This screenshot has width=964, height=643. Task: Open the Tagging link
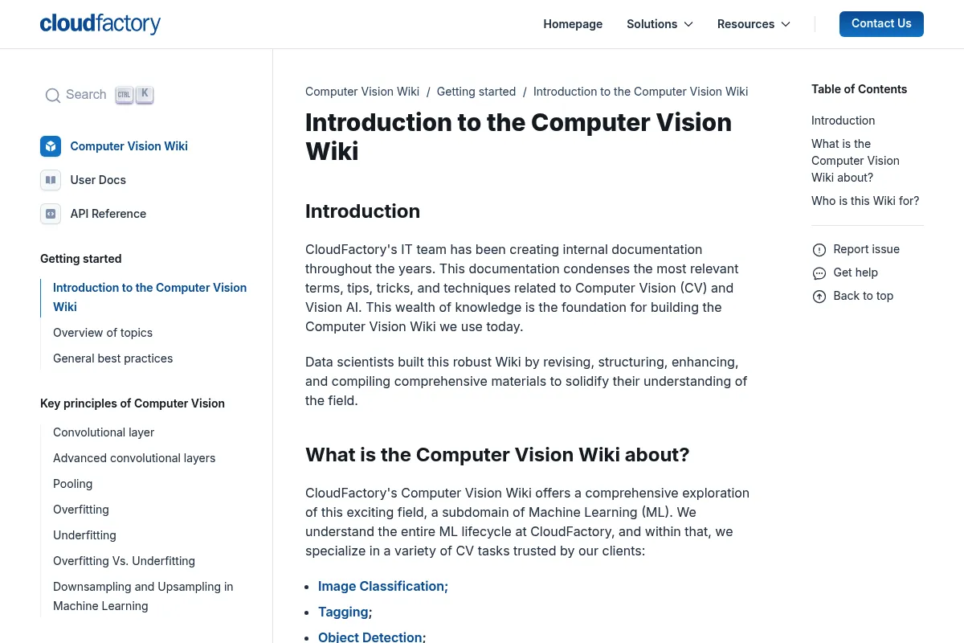tap(343, 612)
